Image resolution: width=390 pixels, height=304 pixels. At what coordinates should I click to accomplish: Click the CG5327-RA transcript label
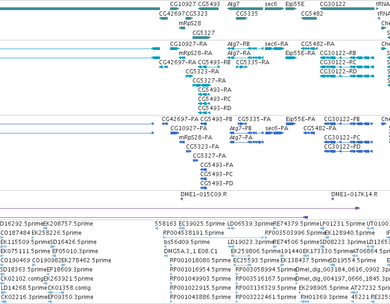[209, 81]
